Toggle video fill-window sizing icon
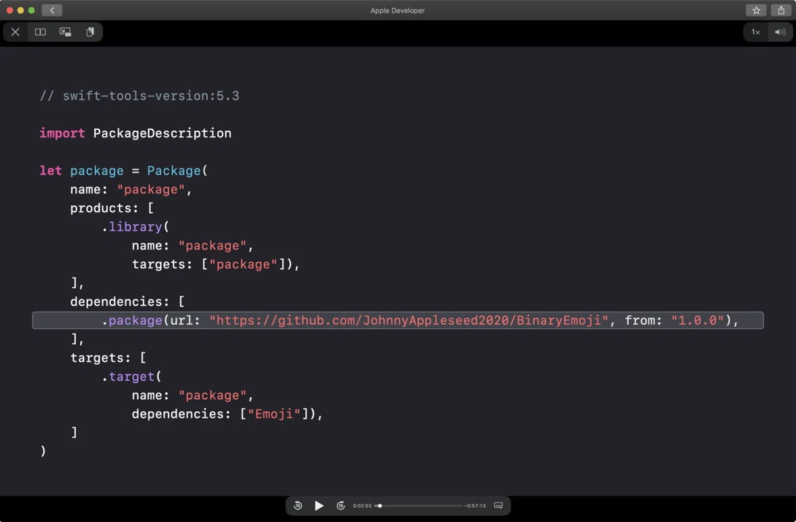796x522 pixels. (x=40, y=32)
